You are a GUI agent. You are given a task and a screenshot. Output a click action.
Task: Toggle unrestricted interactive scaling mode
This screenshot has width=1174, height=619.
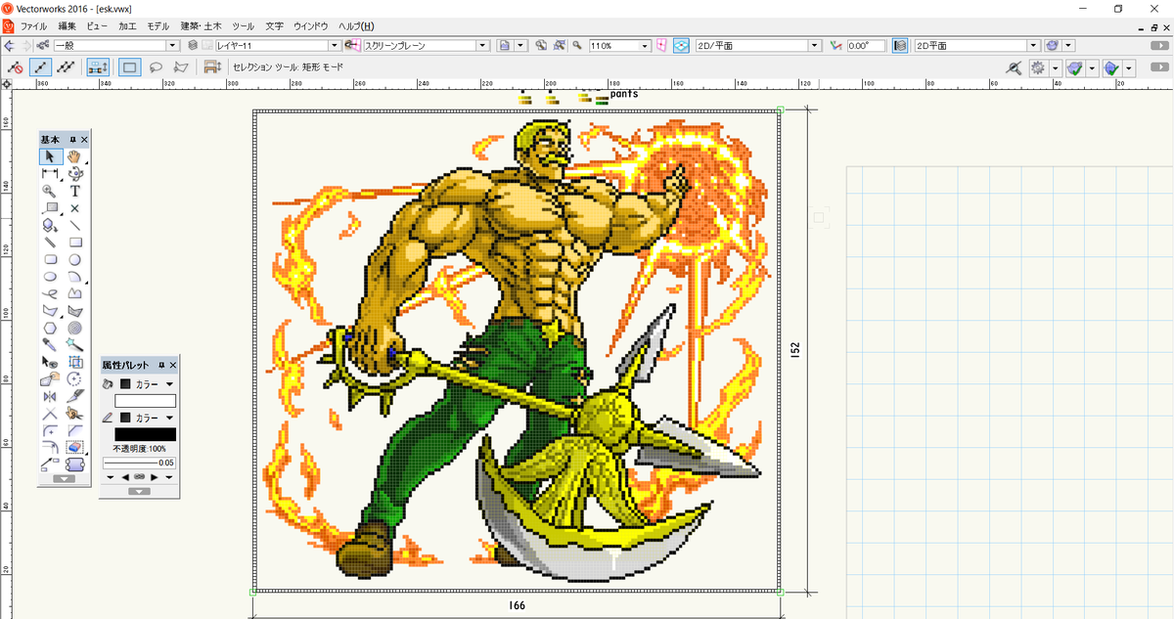66,67
